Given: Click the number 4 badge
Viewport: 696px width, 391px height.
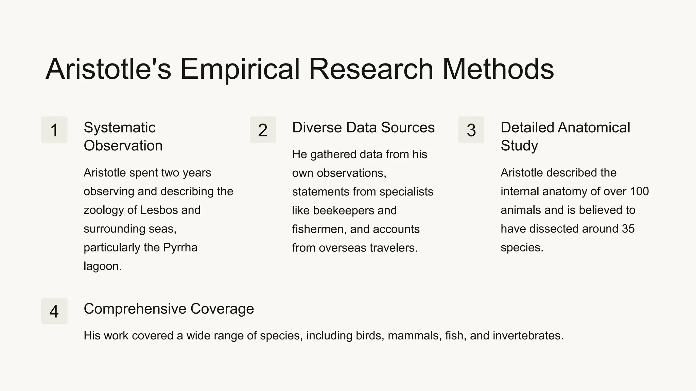Looking at the screenshot, I should (54, 311).
